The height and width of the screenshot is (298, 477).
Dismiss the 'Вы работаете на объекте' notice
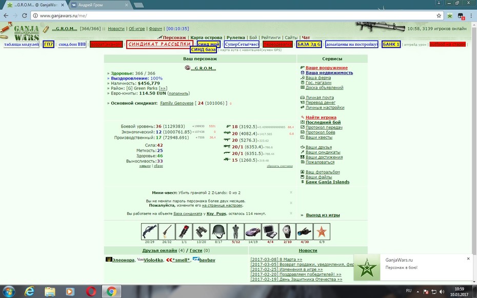point(291,213)
